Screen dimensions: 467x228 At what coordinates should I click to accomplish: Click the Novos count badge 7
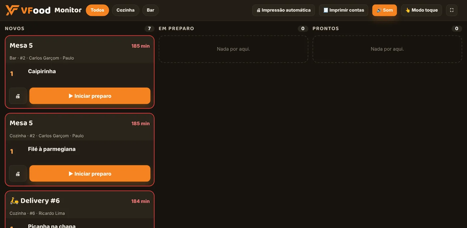(x=149, y=28)
